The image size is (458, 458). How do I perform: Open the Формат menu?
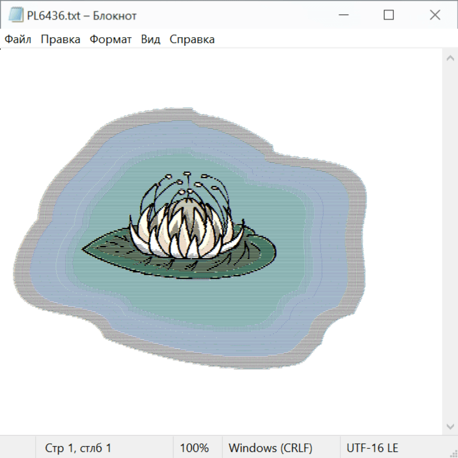click(x=110, y=40)
